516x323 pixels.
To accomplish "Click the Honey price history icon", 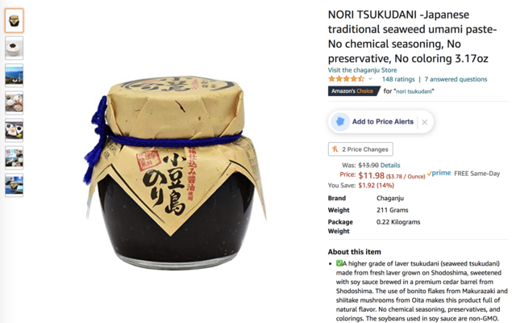I will (335, 149).
